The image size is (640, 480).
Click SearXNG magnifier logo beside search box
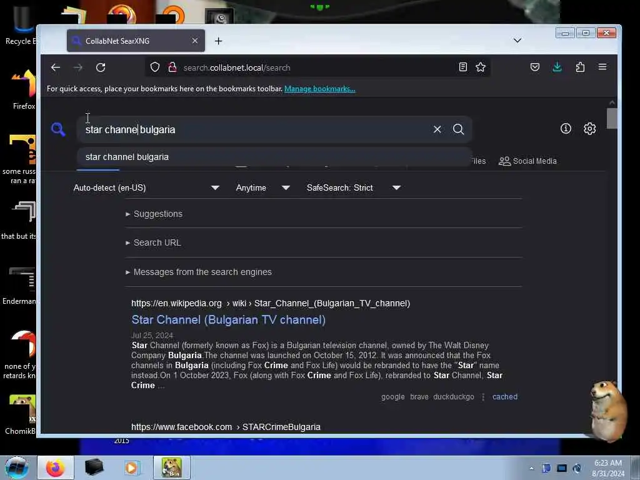[x=58, y=129]
